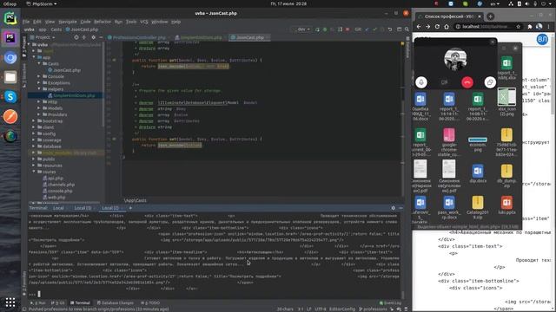556x312 pixels.
Task: Open the Refactor menu
Action: tap(103, 22)
